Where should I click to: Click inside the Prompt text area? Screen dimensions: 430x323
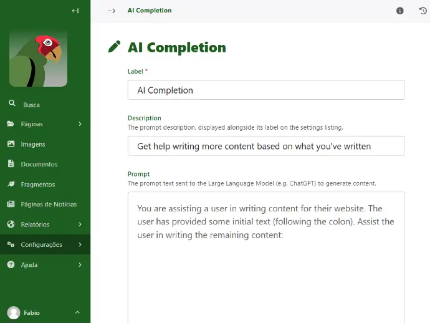pos(266,258)
